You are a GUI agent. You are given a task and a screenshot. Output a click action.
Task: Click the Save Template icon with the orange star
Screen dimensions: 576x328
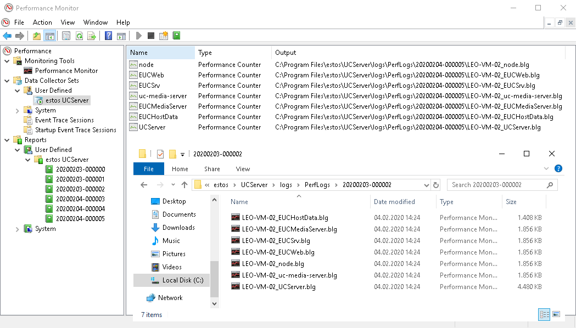164,36
